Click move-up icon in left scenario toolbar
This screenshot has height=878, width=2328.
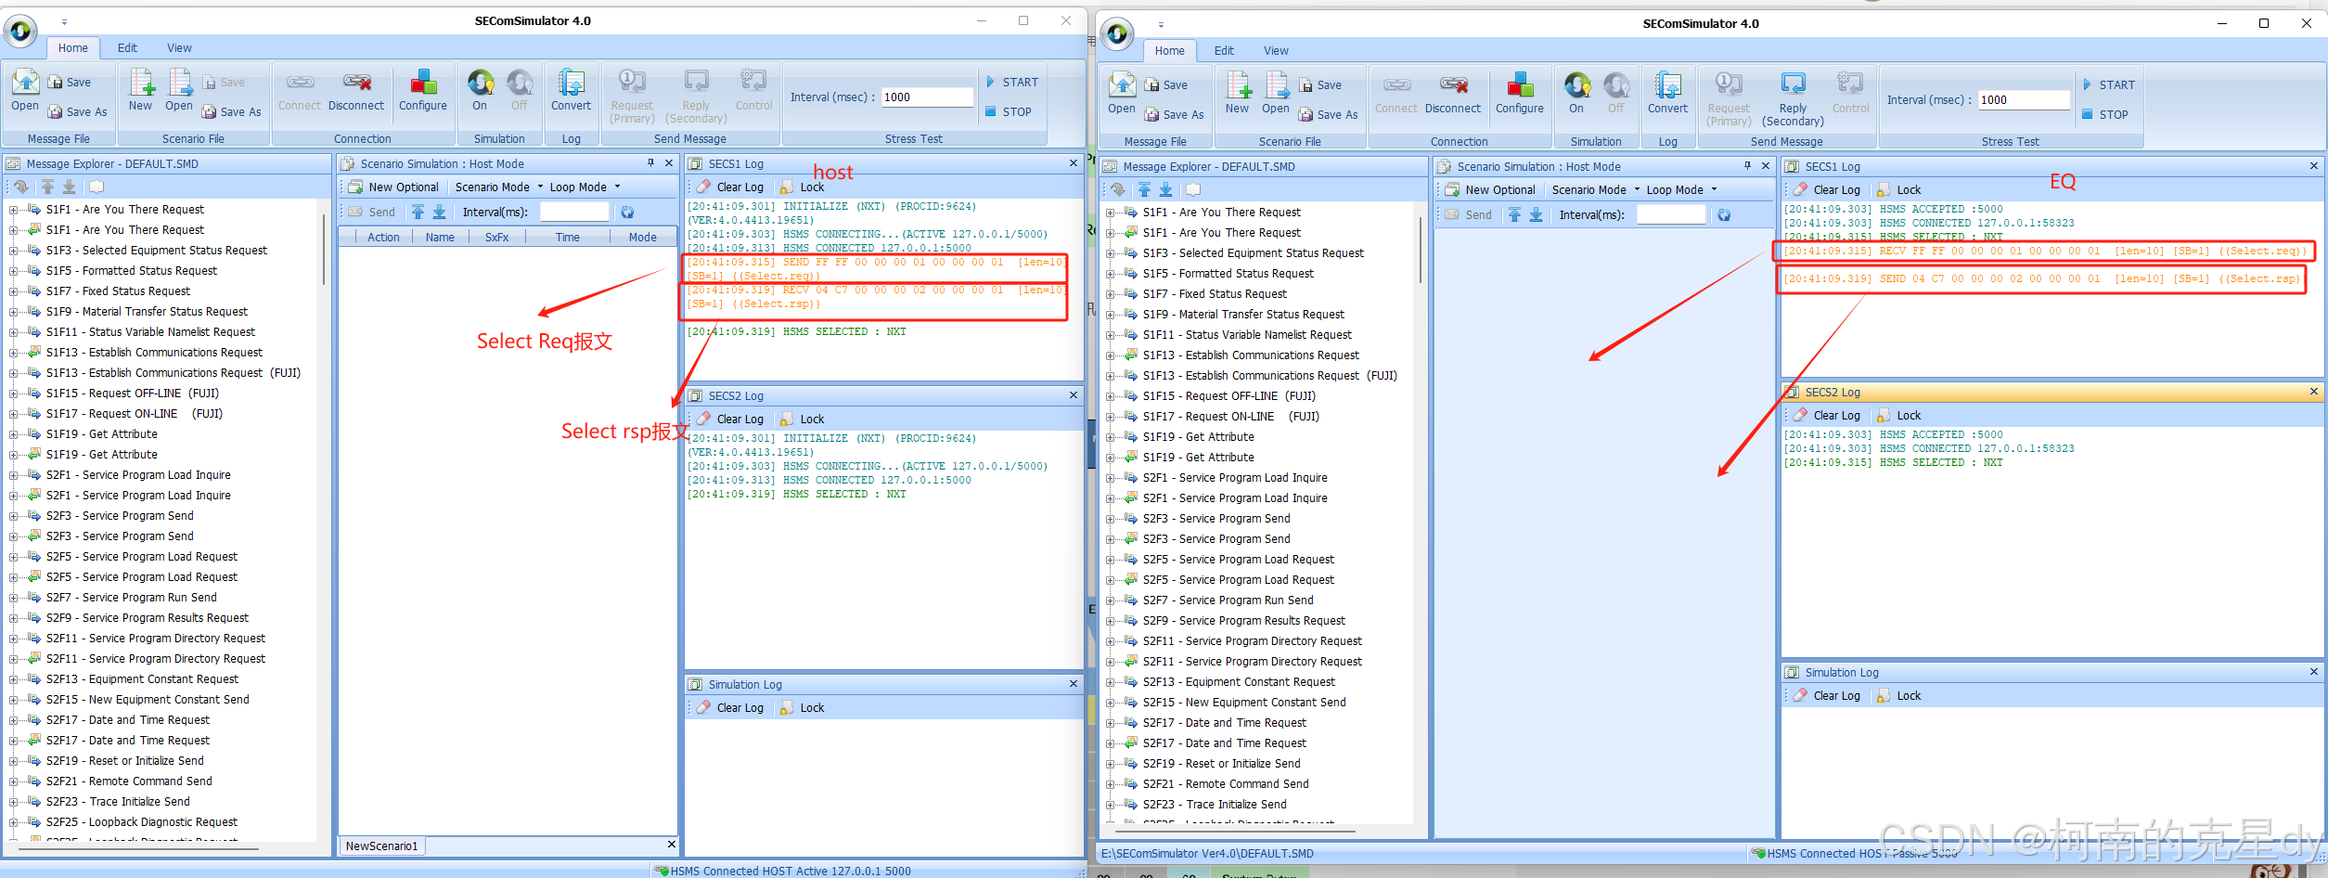pos(418,213)
